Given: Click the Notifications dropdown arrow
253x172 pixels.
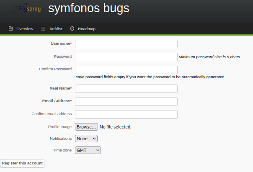Looking at the screenshot, I should (94, 139).
